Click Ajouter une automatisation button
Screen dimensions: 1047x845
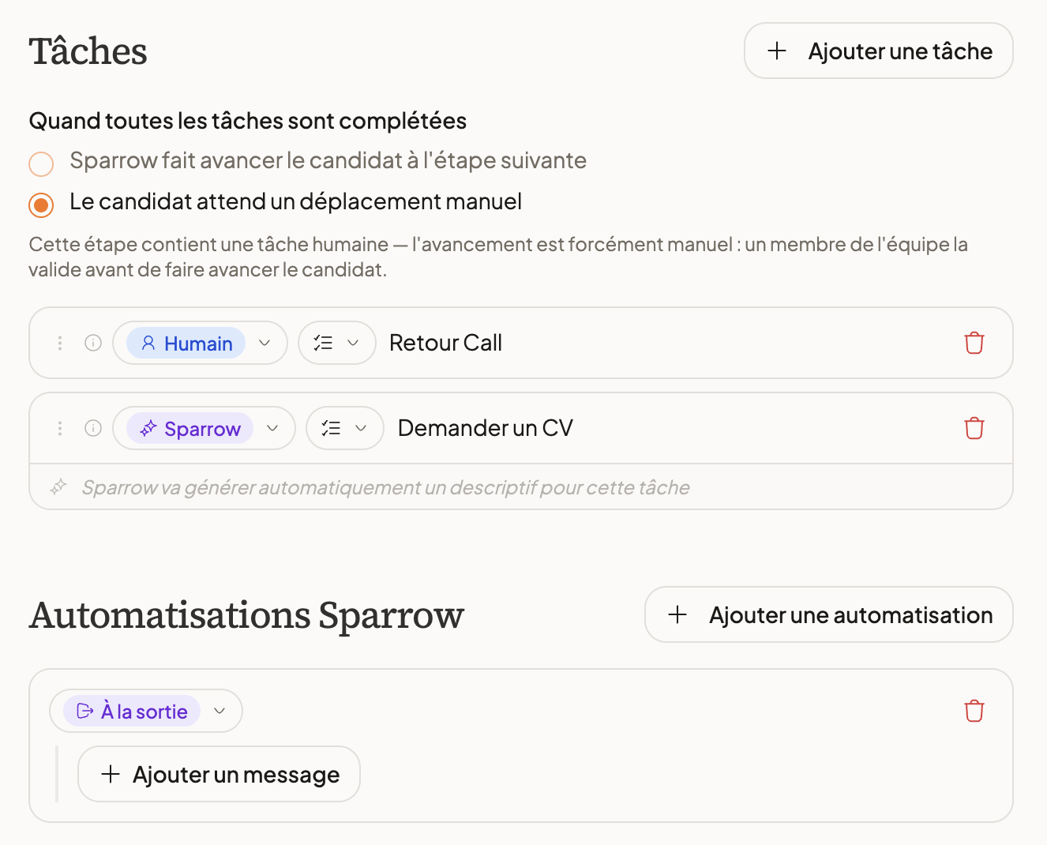tap(829, 614)
